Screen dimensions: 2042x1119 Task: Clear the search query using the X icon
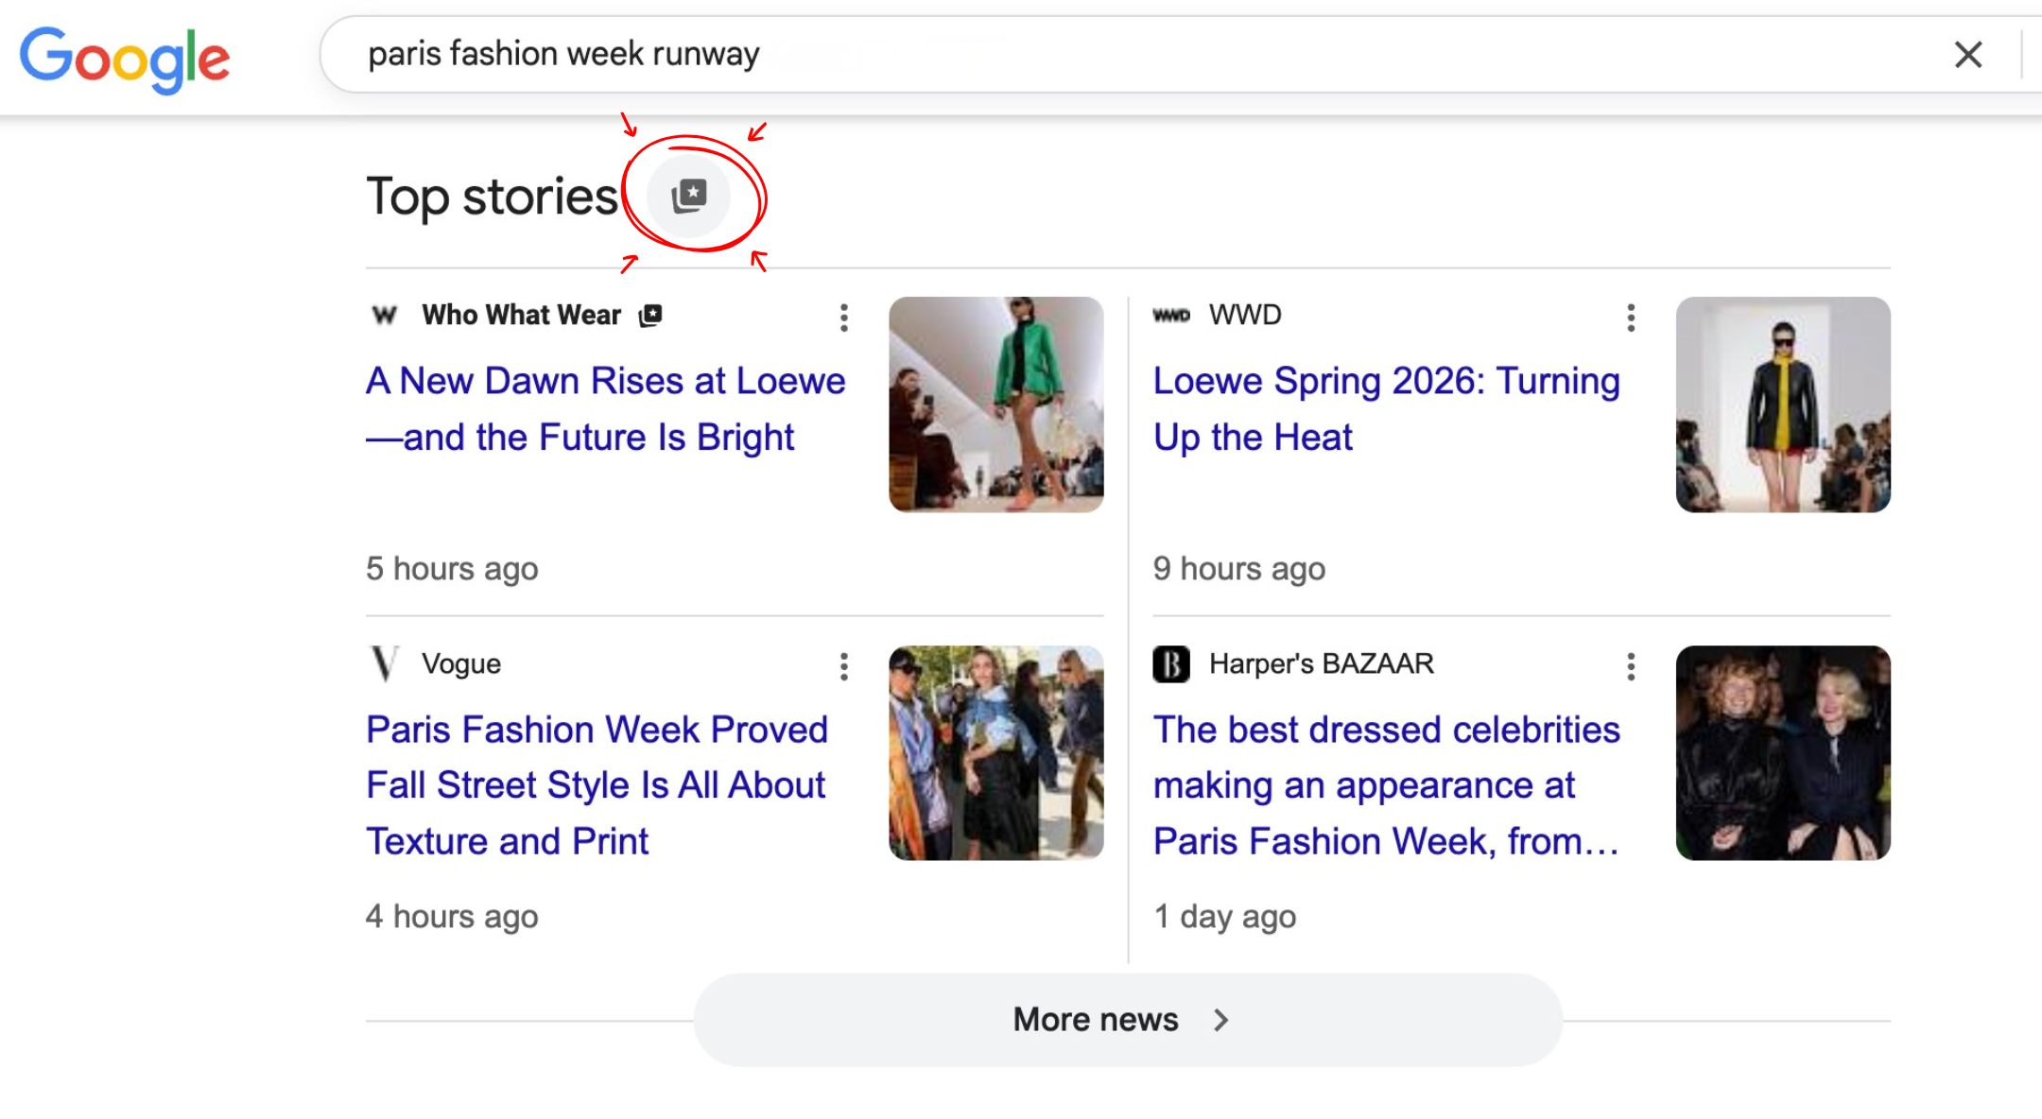click(1968, 55)
